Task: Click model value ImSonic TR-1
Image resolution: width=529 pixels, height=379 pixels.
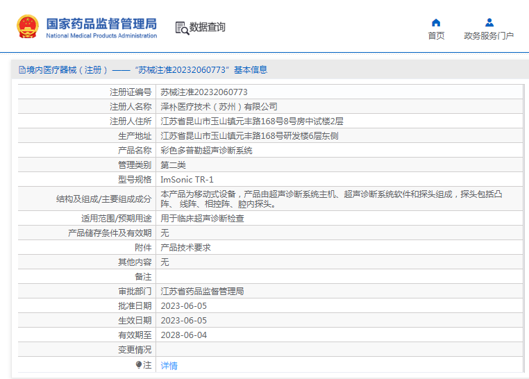Action: point(187,179)
